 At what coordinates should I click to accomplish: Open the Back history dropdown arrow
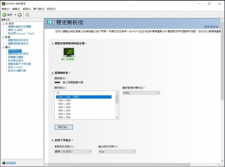tap(15, 15)
